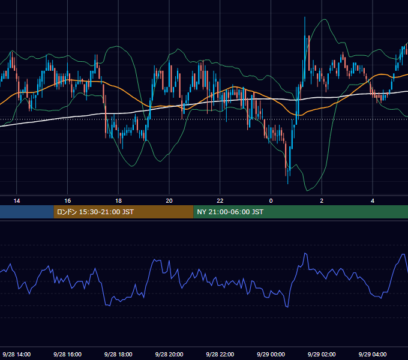Click the NY 21:00-06:00 JST session bar
408x360 pixels.
point(301,212)
